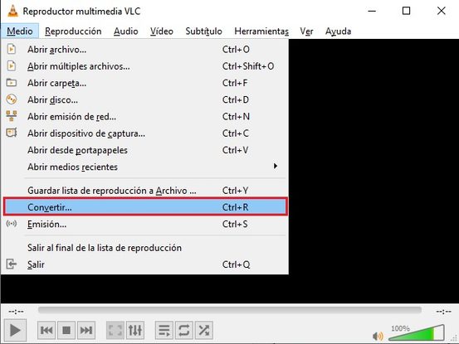Click the remaining time label
The image size is (459, 344).
pos(443,312)
